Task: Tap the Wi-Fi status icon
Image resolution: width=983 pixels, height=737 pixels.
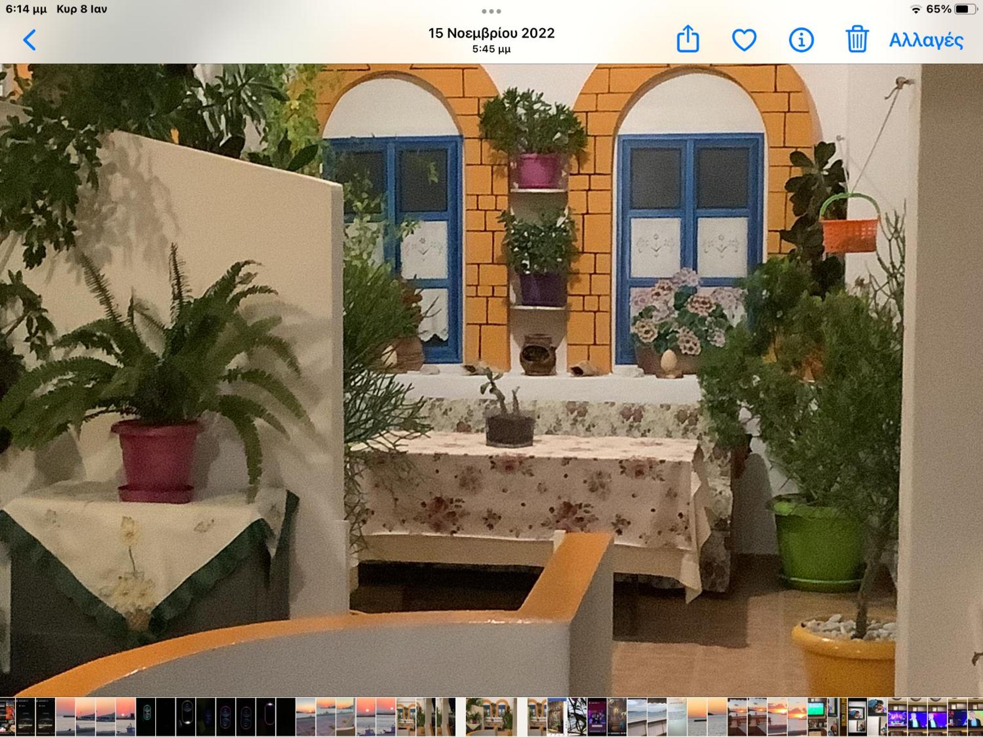Action: (x=916, y=10)
